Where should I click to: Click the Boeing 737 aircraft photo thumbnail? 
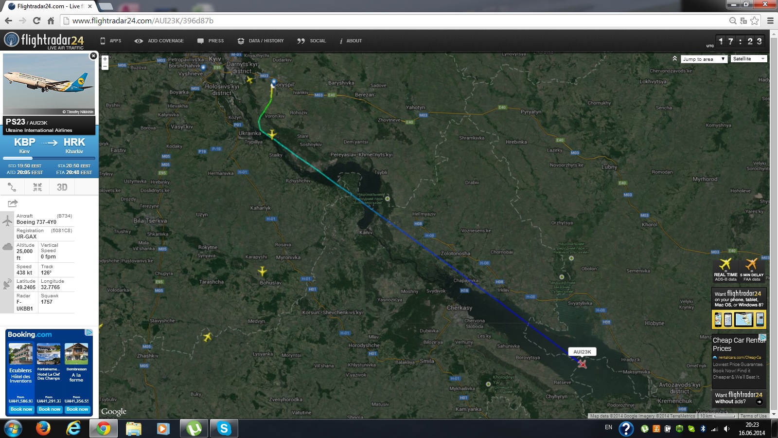[x=49, y=84]
